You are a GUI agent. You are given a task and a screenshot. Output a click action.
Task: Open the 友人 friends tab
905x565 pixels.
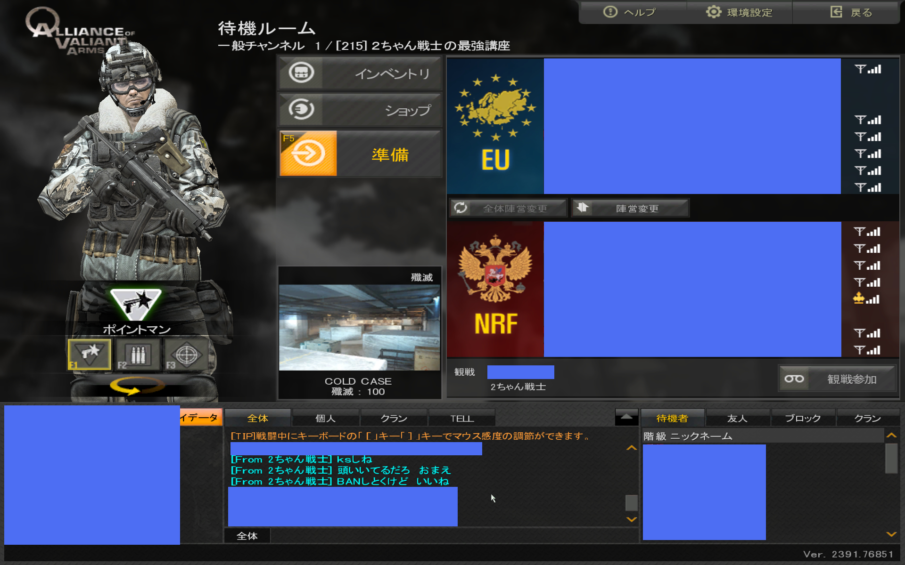737,418
